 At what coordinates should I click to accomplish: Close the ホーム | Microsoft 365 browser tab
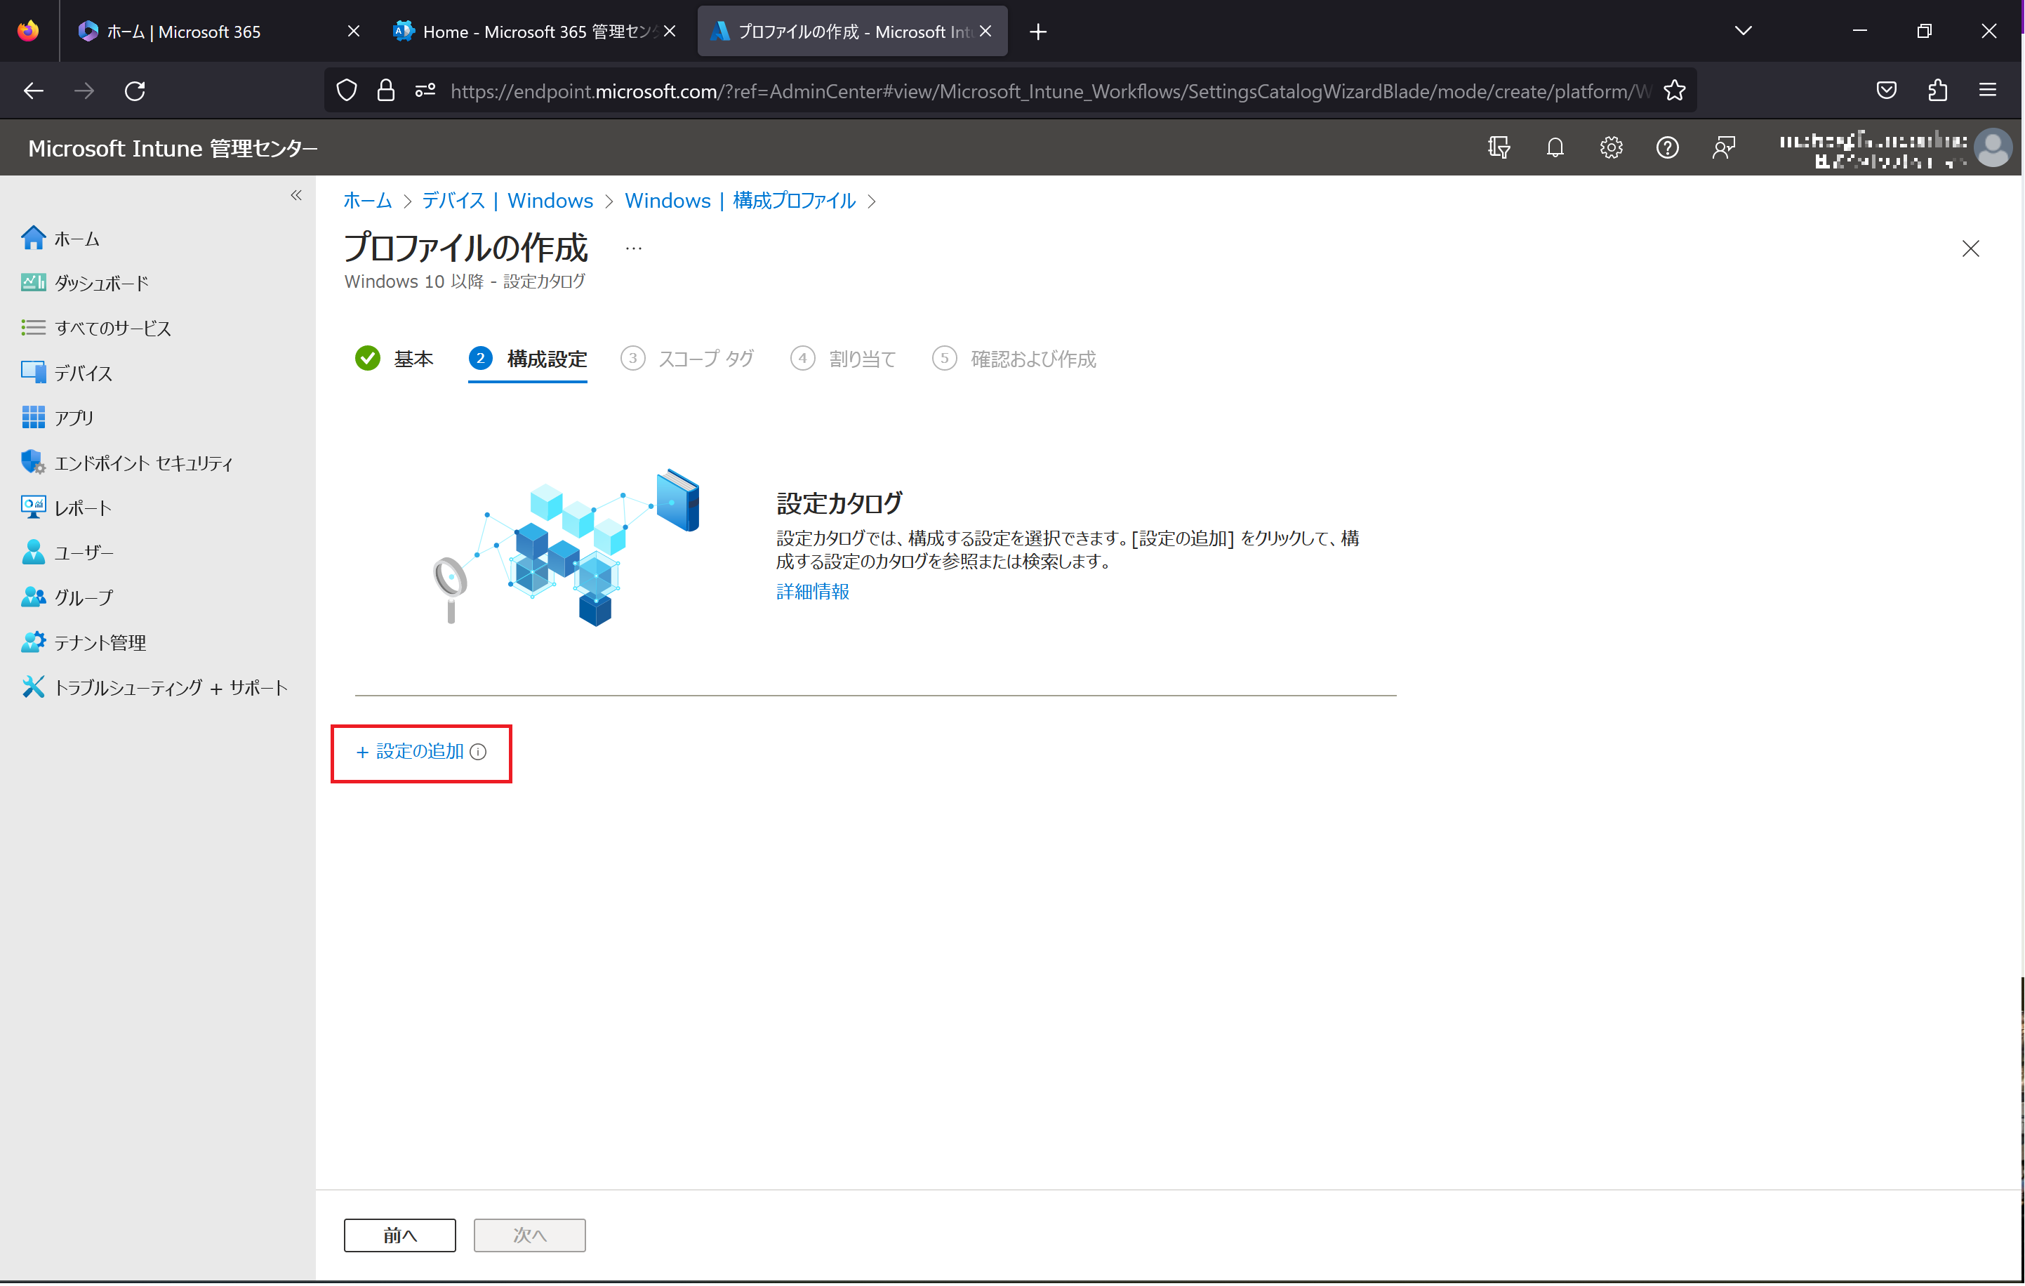(353, 31)
